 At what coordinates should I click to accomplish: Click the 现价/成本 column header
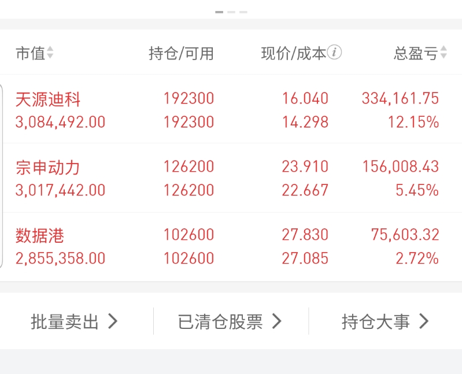pyautogui.click(x=294, y=54)
